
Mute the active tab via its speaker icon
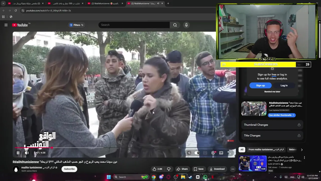click(x=158, y=4)
